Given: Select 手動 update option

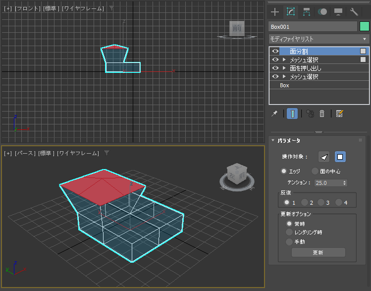Looking at the screenshot, I should pos(289,242).
